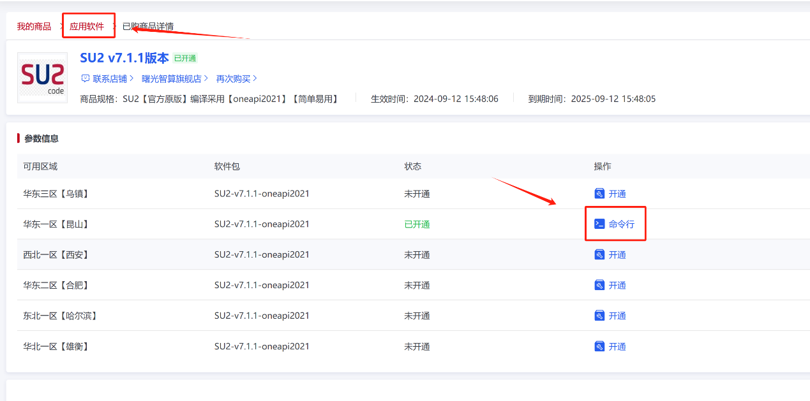
Task: Open the SU2 v7.1.1版本 product title
Action: [x=124, y=58]
